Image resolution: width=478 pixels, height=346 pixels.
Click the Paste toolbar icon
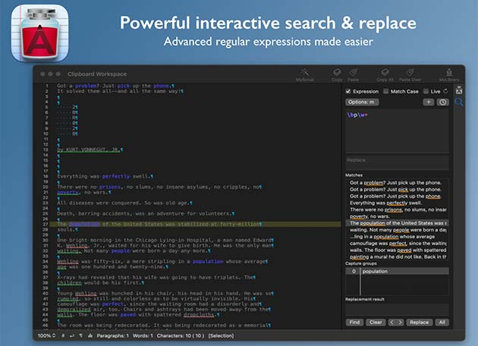353,74
